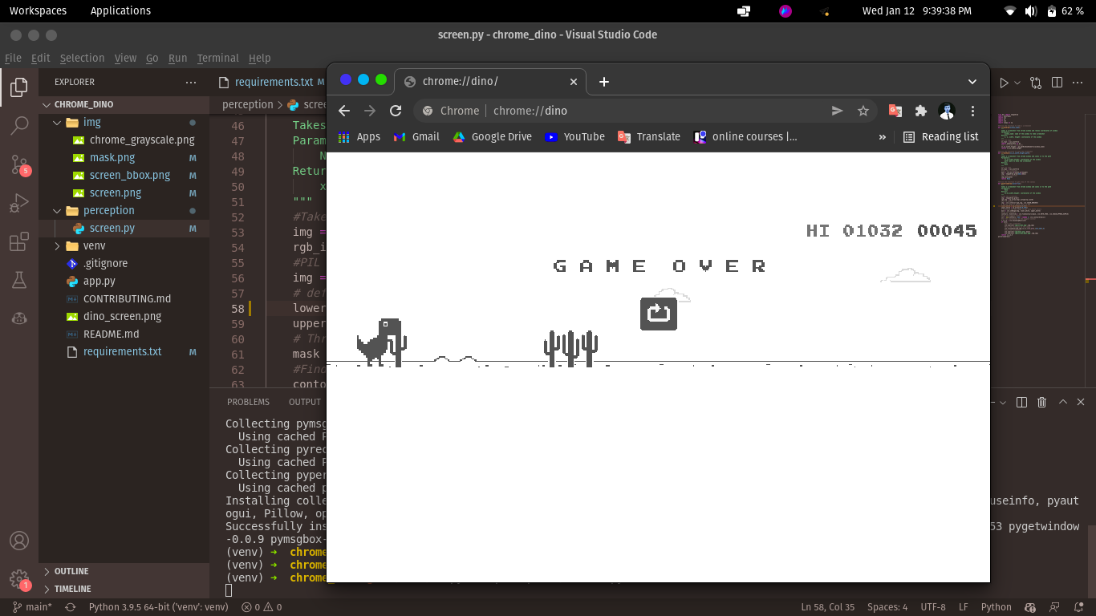The height and width of the screenshot is (616, 1096).
Task: Split the VS Code editor right
Action: [1057, 82]
